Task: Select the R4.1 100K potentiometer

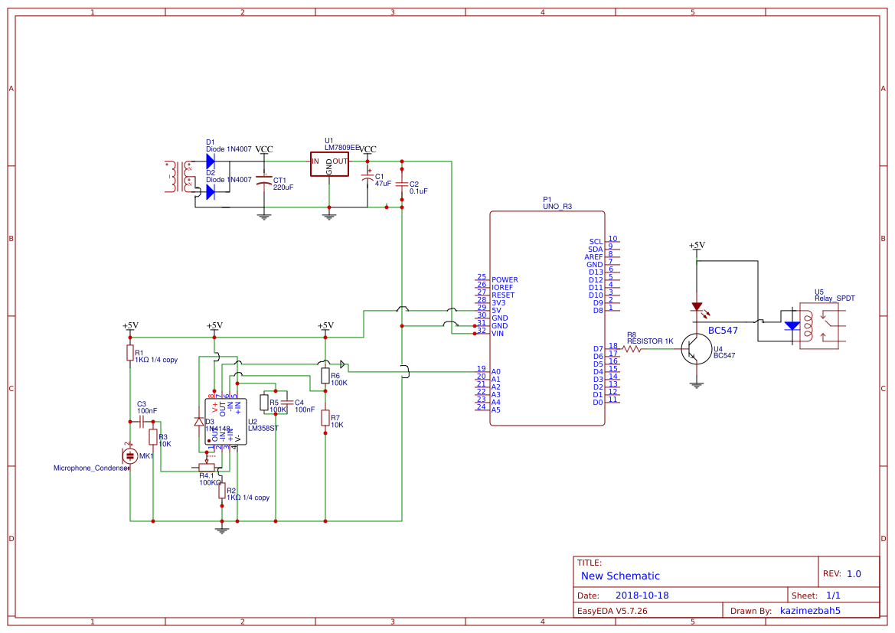Action: 207,467
